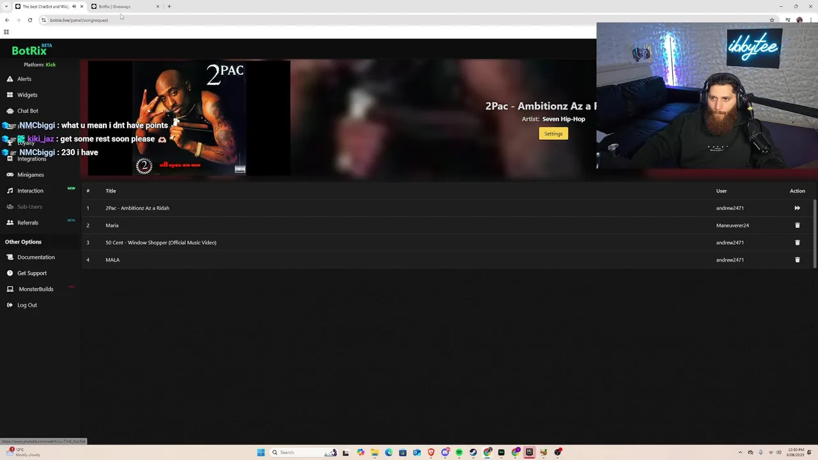
Task: Show hidden system tray icons
Action: point(740,452)
